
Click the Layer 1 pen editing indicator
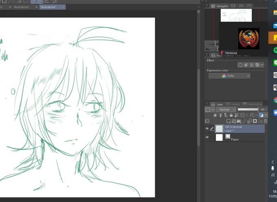click(212, 129)
